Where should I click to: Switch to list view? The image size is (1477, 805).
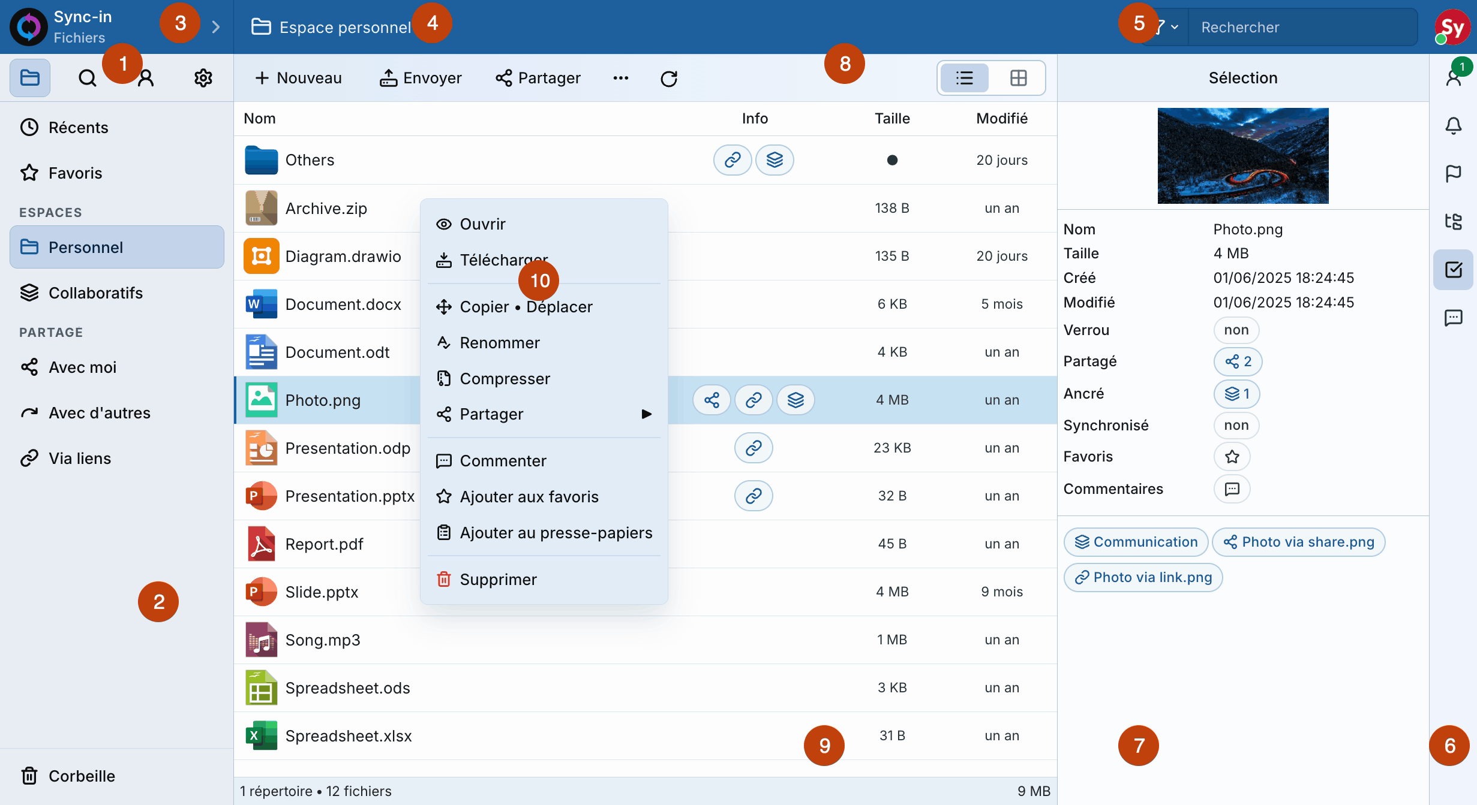point(965,78)
